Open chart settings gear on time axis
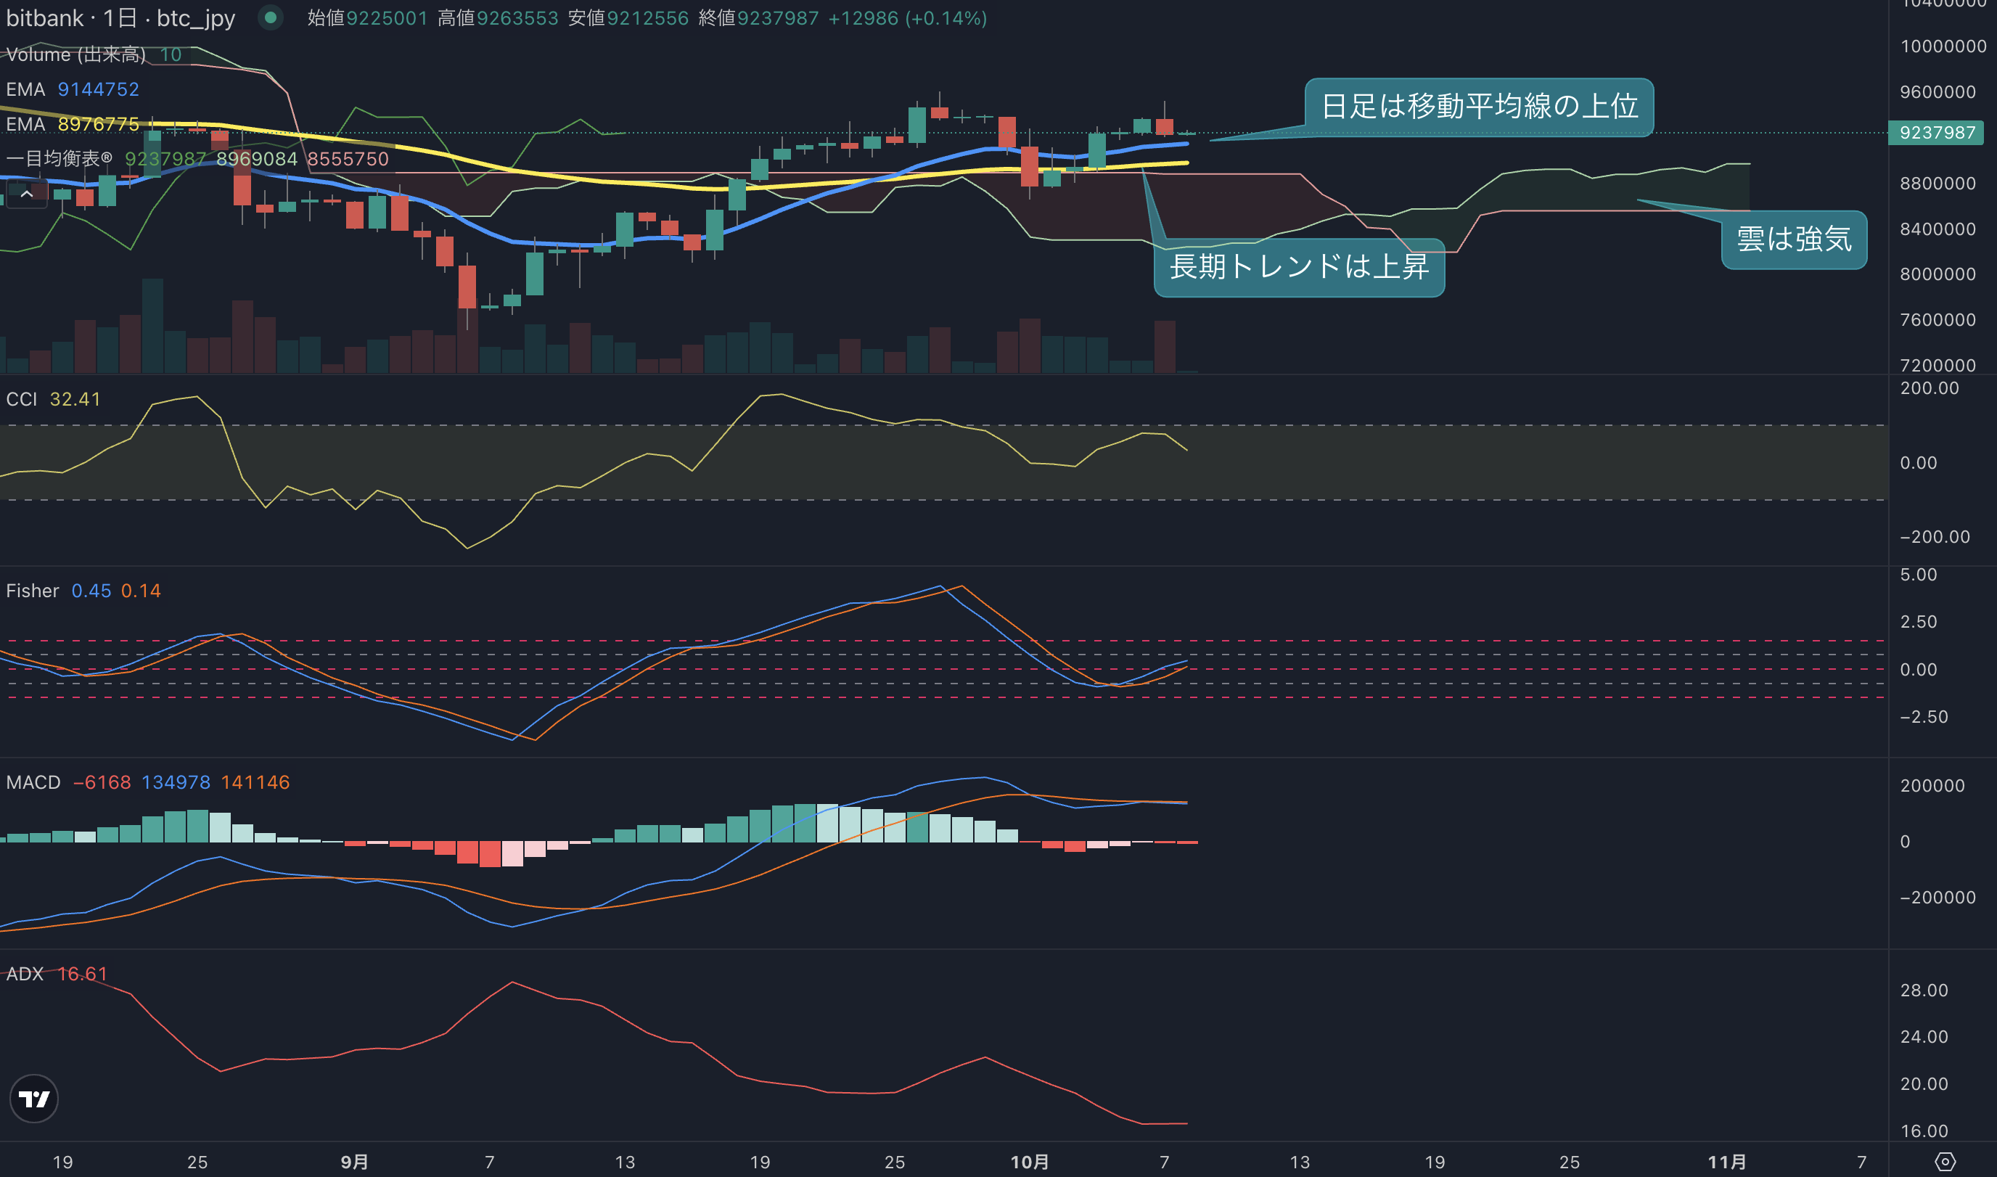 point(1945,1162)
